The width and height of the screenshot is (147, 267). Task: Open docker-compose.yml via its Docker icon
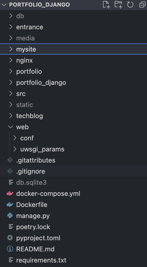point(10,193)
